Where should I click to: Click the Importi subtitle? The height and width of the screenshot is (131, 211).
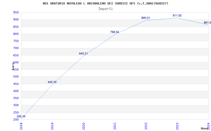[105, 9]
